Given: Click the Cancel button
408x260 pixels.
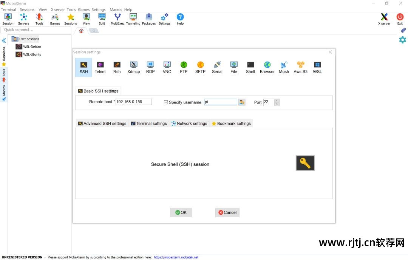Looking at the screenshot, I should point(227,212).
